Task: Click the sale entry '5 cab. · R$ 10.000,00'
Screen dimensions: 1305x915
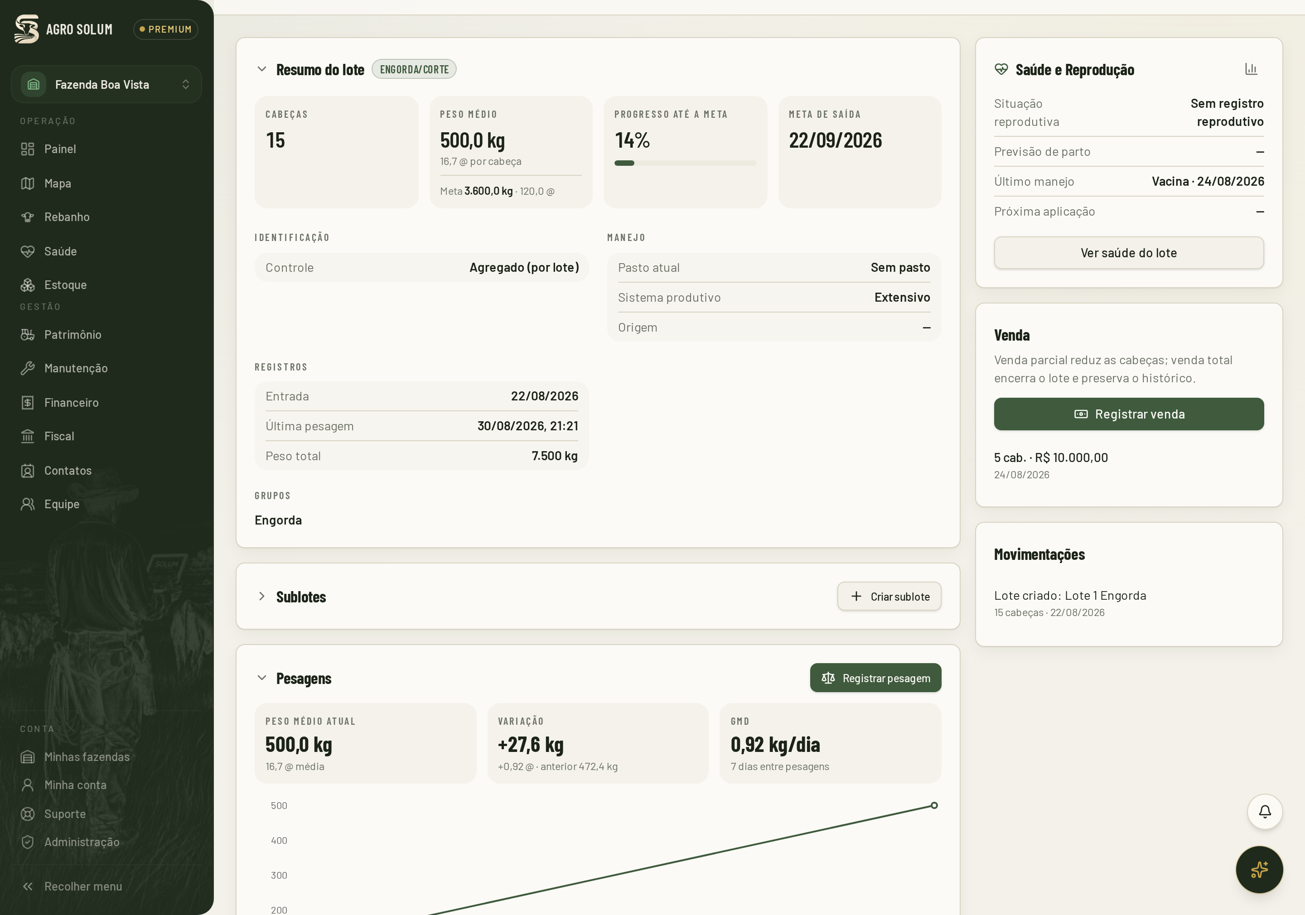Action: [x=1051, y=457]
